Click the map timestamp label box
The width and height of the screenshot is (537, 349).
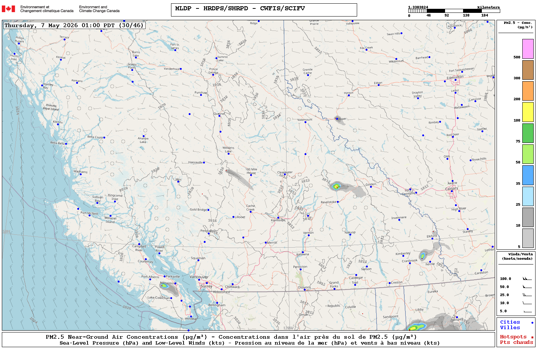pos(74,25)
